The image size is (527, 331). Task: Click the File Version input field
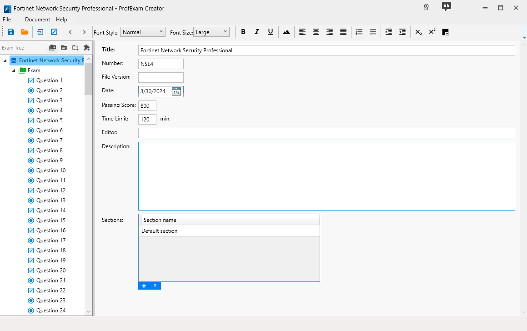point(161,78)
